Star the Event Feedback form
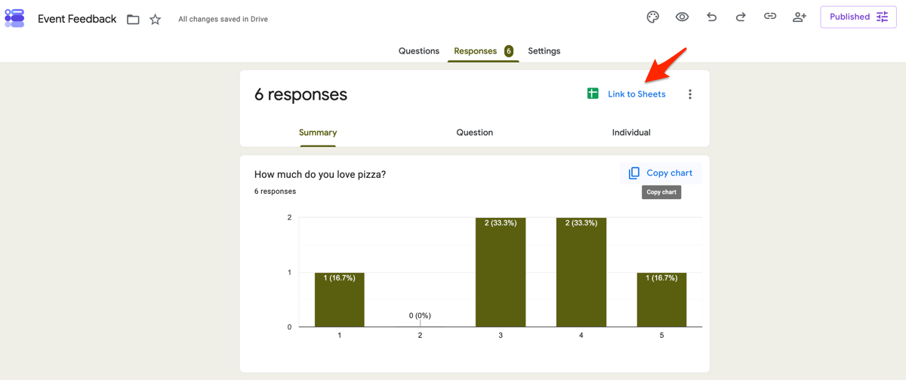906x380 pixels. tap(155, 20)
